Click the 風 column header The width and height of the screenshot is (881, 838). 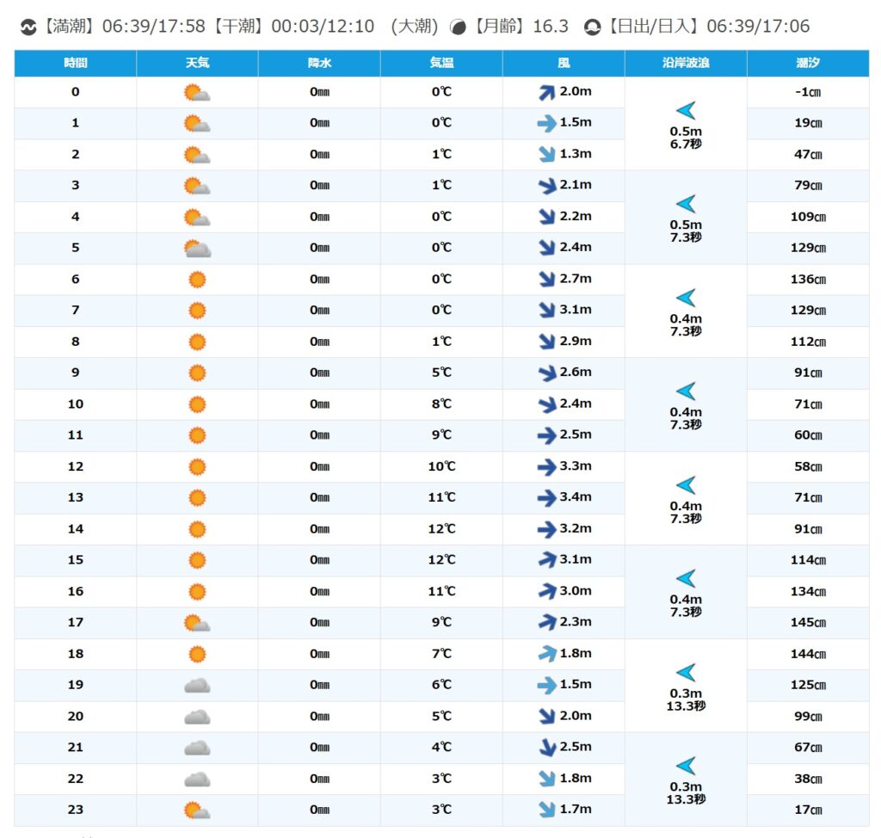tap(564, 64)
